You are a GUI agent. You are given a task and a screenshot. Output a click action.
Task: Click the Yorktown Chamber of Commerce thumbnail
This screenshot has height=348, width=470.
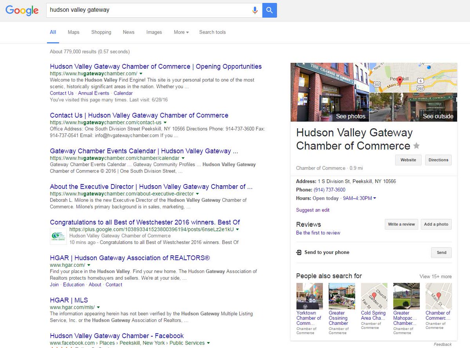309,295
